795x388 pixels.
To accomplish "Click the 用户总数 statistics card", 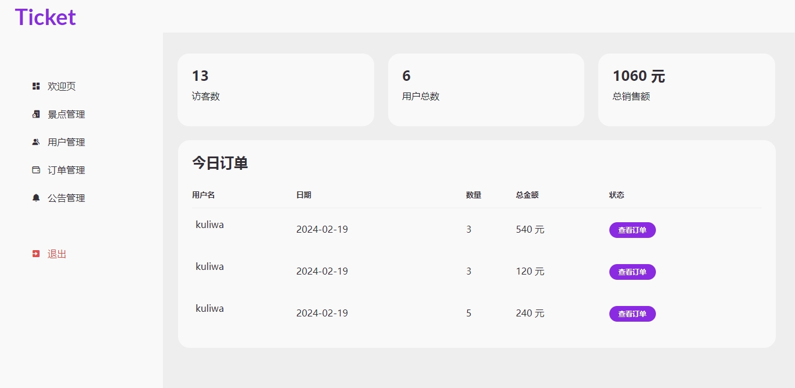I will pyautogui.click(x=485, y=90).
